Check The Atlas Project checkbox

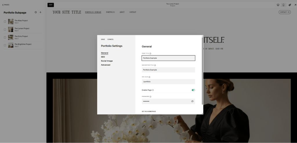[5, 21]
